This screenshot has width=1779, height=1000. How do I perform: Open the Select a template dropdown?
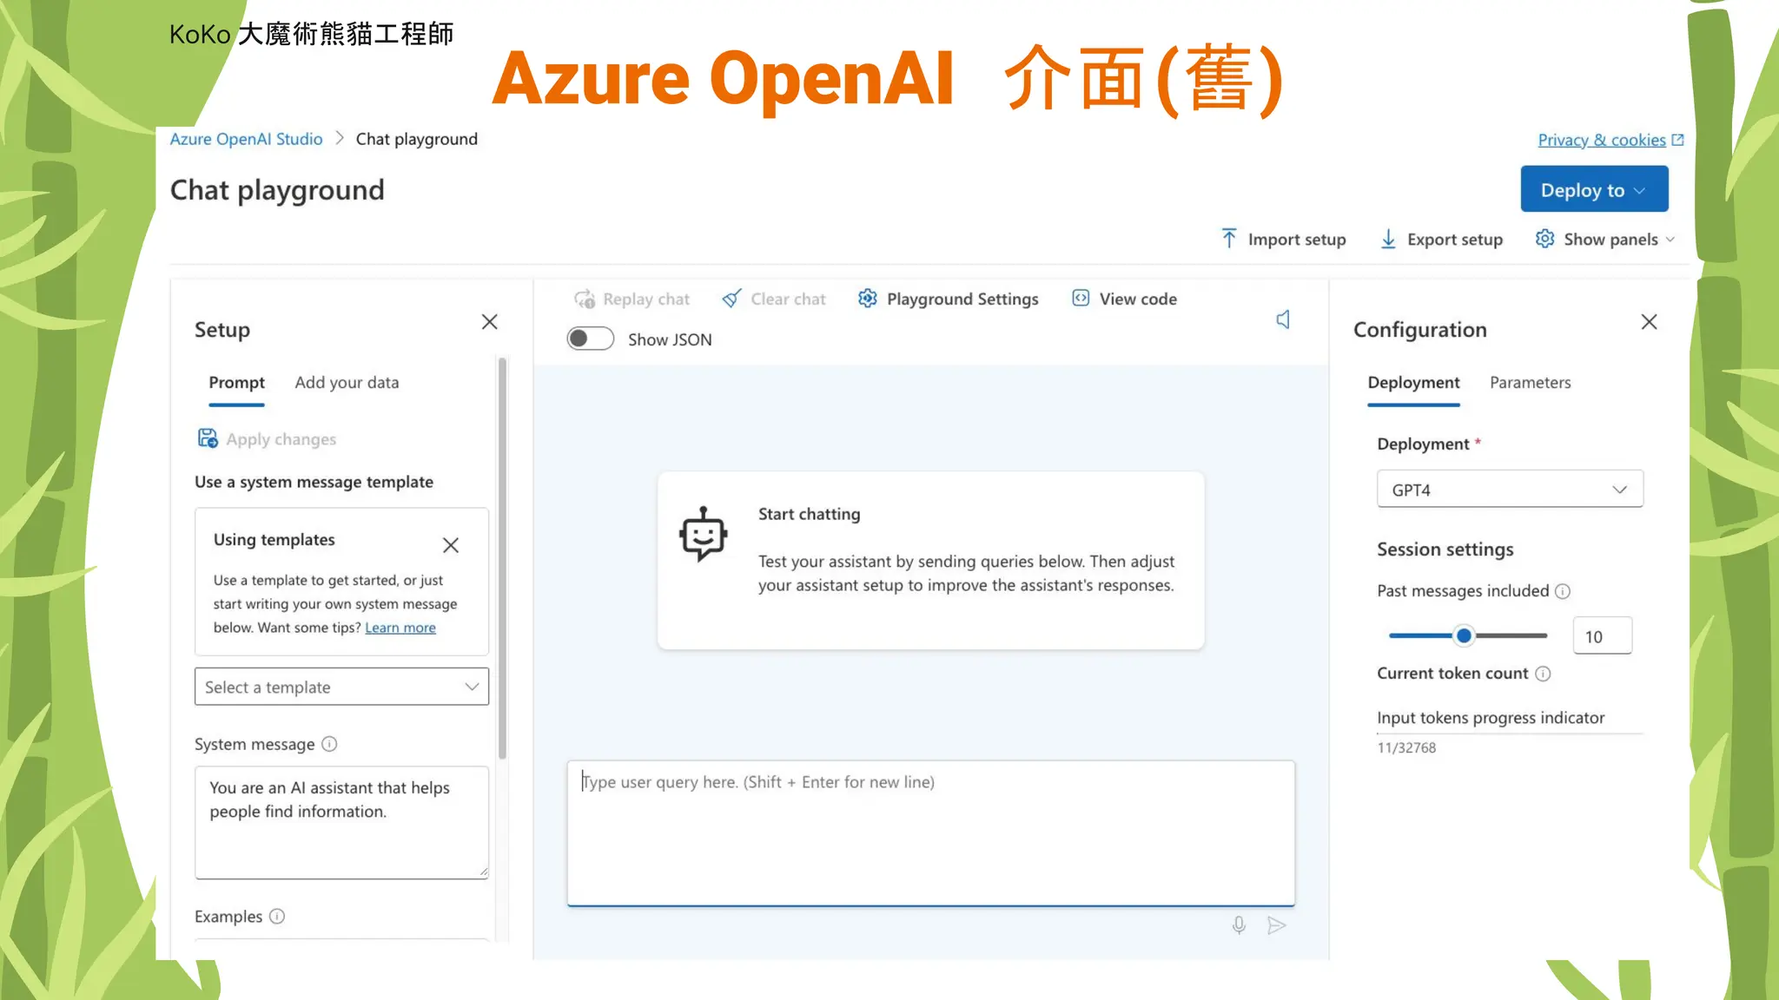pos(341,687)
